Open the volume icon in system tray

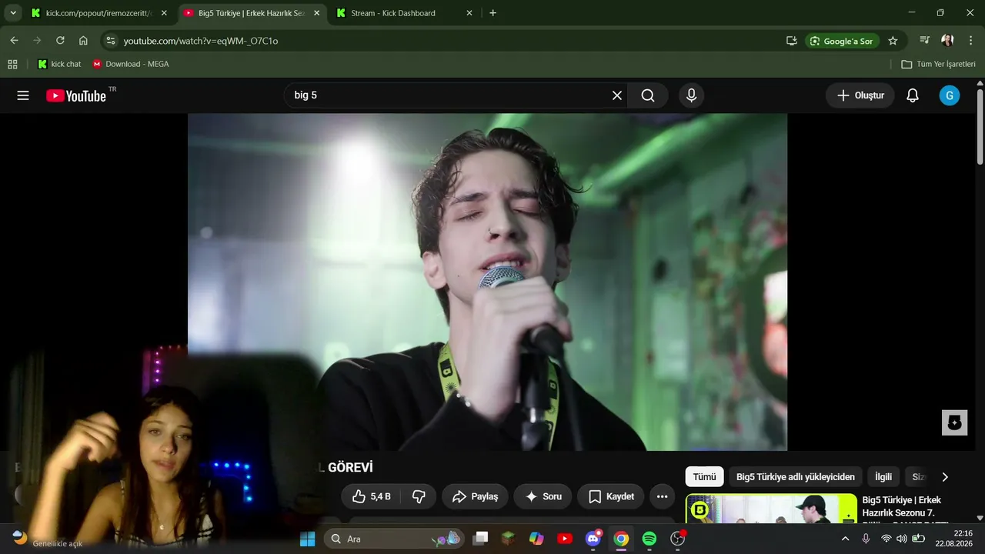(902, 539)
